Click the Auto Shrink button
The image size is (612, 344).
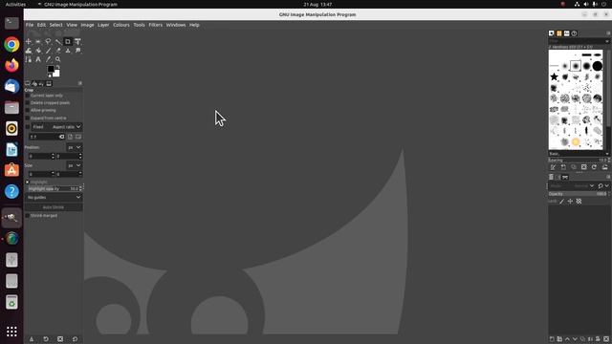click(54, 207)
